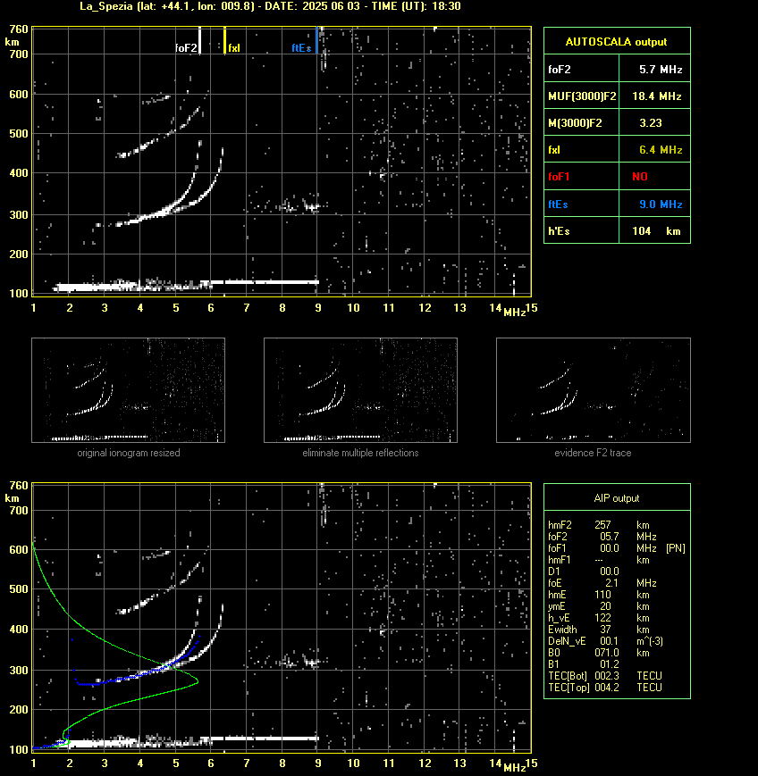Open the 'evidence F2 trace' thumbnail
The height and width of the screenshot is (776, 758).
594,390
